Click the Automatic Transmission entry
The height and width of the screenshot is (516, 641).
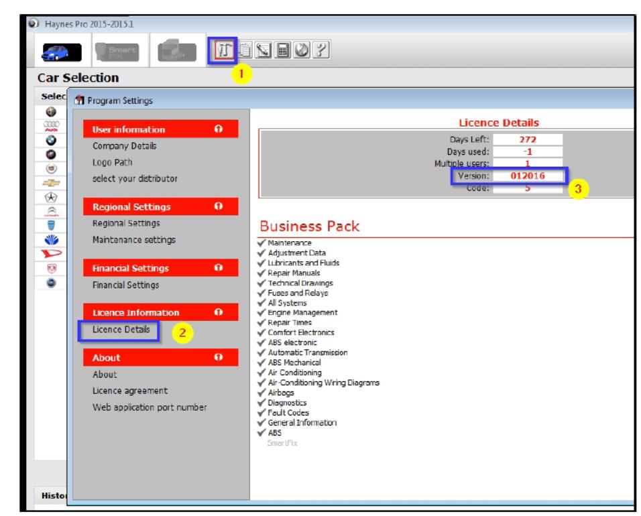307,352
